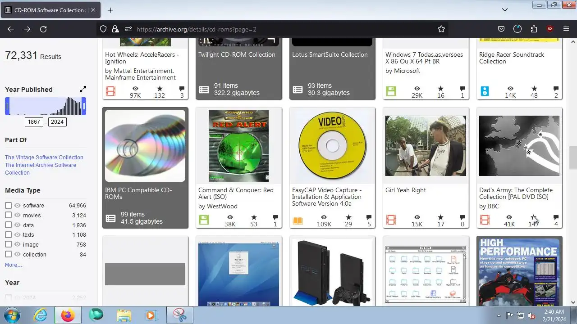
Task: Expand the Year Published histogram view
Action: click(82, 89)
